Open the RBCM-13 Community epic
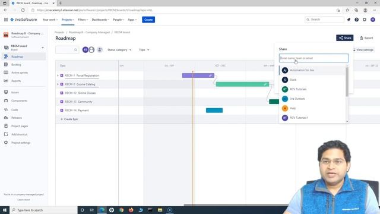The height and width of the screenshot is (214, 380). click(x=78, y=102)
